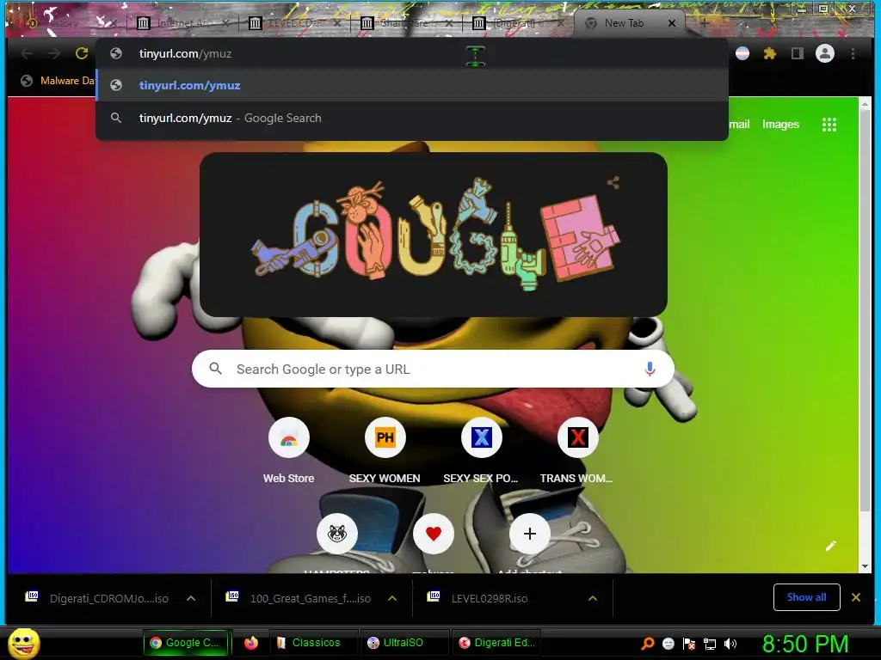Close the downloads bar
Image resolution: width=881 pixels, height=660 pixels.
pos(856,597)
